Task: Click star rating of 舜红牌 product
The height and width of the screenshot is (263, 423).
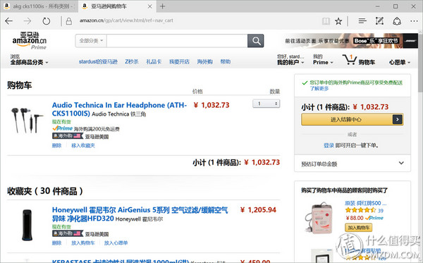Action: pyautogui.click(x=360, y=210)
